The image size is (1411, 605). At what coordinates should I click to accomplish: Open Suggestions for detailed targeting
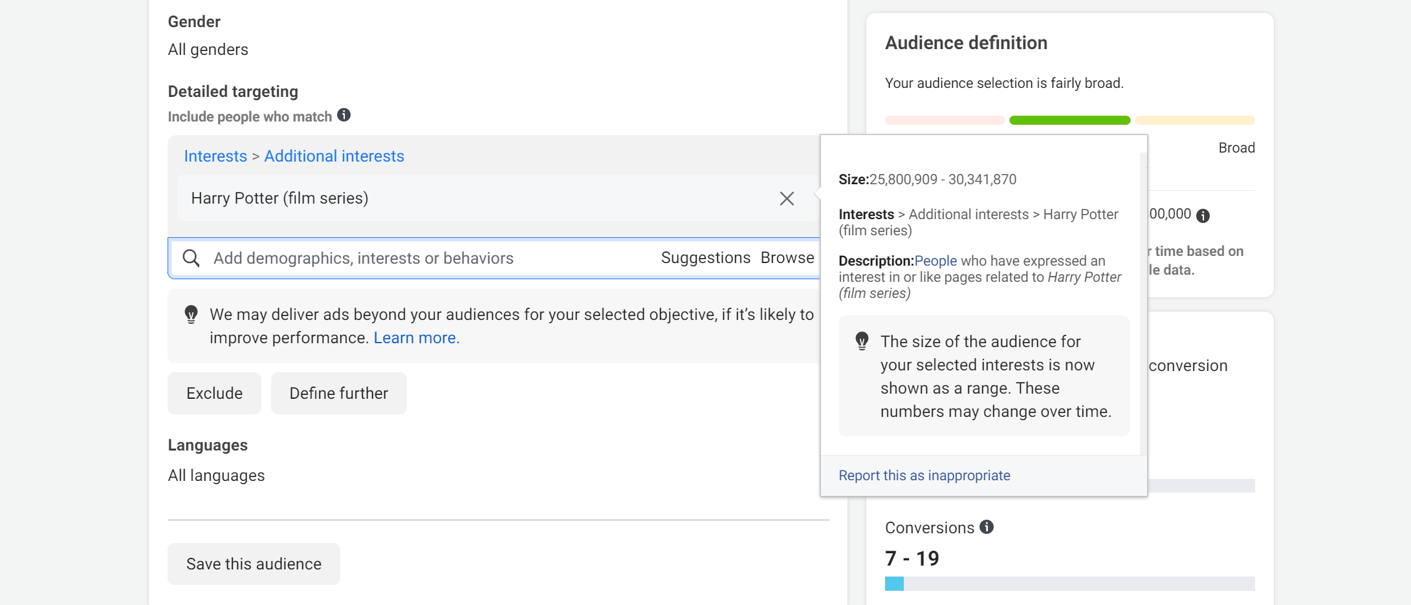pyautogui.click(x=706, y=258)
